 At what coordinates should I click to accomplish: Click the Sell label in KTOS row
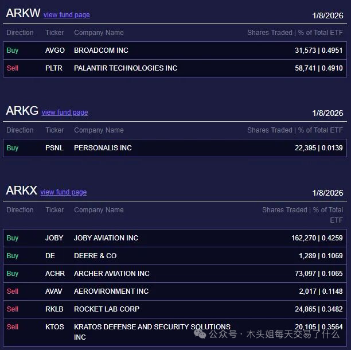click(x=12, y=327)
